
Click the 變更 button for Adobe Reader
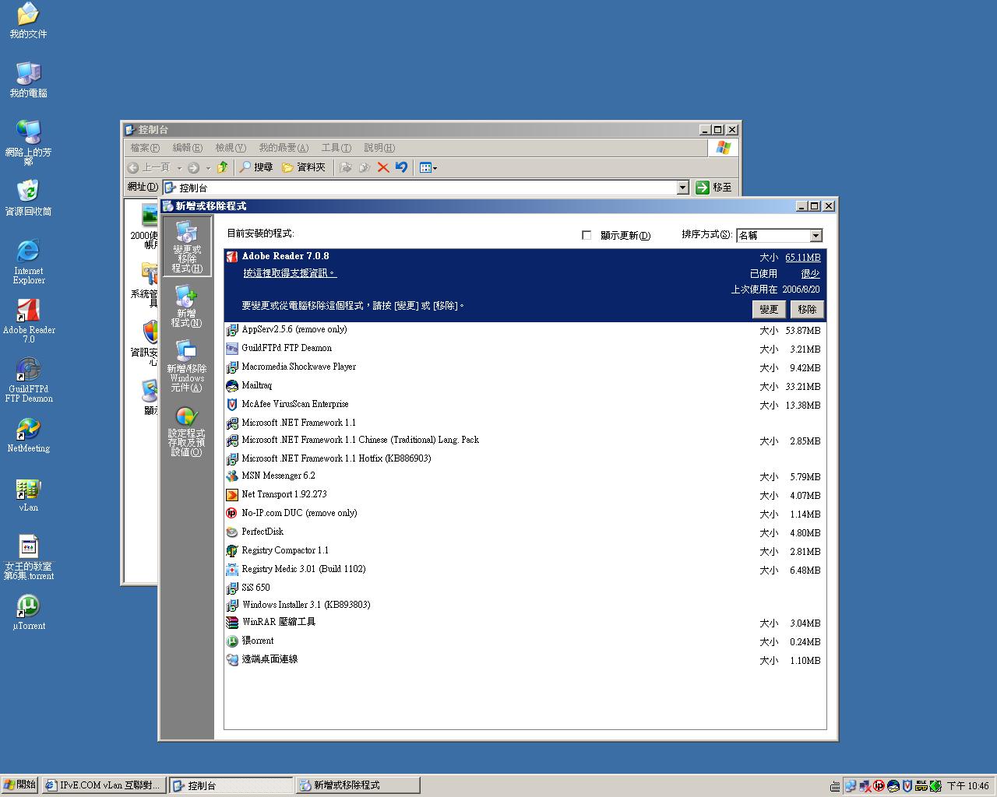pyautogui.click(x=769, y=309)
